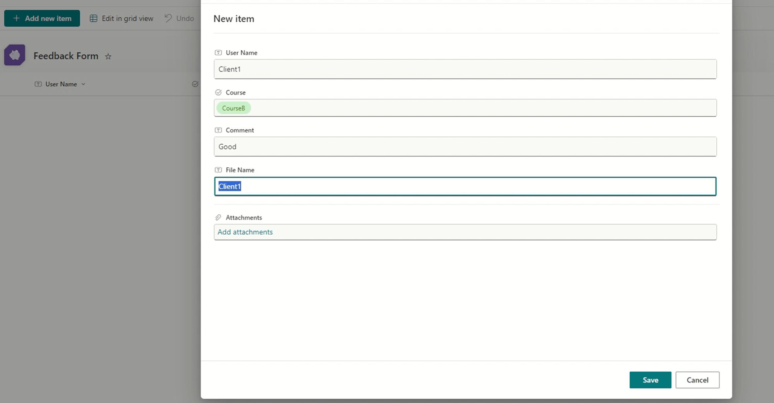Click the New item heading text
Viewport: 774px width, 403px height.
(x=234, y=19)
